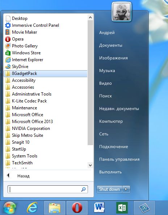
Task: Open the StartUp folder
Action: tap(46, 149)
